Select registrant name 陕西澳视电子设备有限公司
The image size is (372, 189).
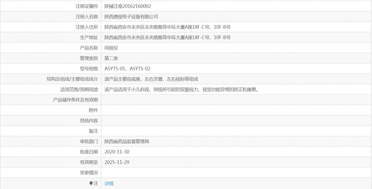click(131, 16)
